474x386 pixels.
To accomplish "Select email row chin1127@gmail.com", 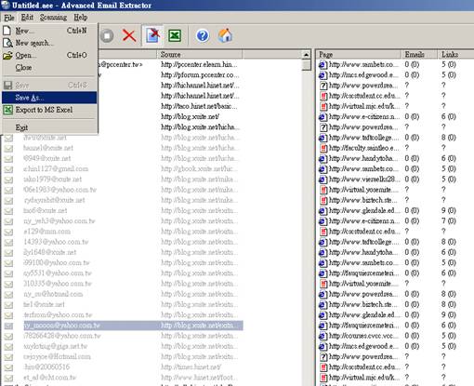I will [56, 168].
